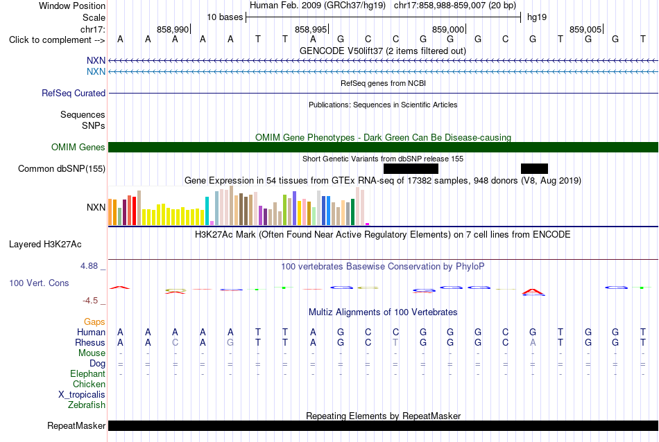Click the black RepeatMasker element bar
The height and width of the screenshot is (442, 659).
click(384, 425)
